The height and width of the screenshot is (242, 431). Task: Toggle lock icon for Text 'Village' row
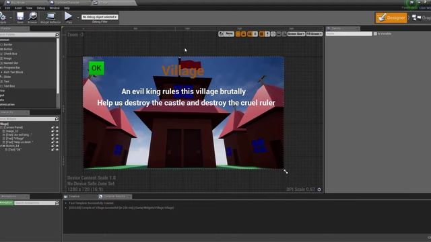[53, 138]
